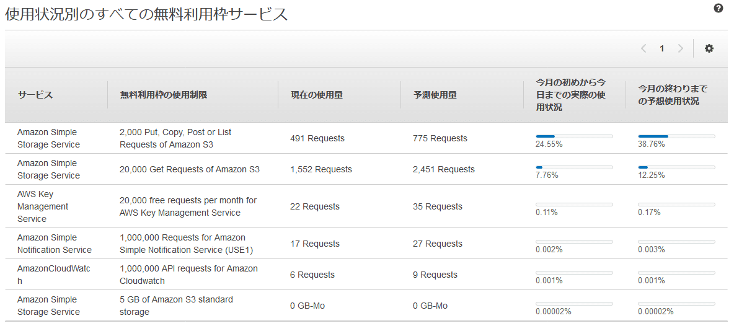
Task: Click the 7.76% actual usage progress bar
Action: pos(574,167)
